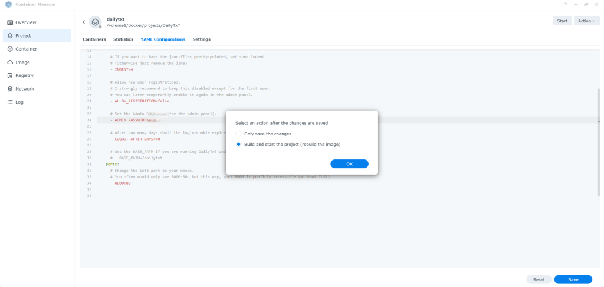The image size is (604, 287).
Task: Select the Project sidebar icon
Action: [x=10, y=36]
